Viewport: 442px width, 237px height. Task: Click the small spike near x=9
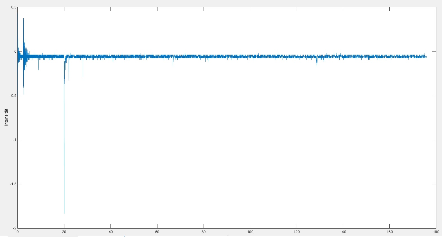coord(38,69)
